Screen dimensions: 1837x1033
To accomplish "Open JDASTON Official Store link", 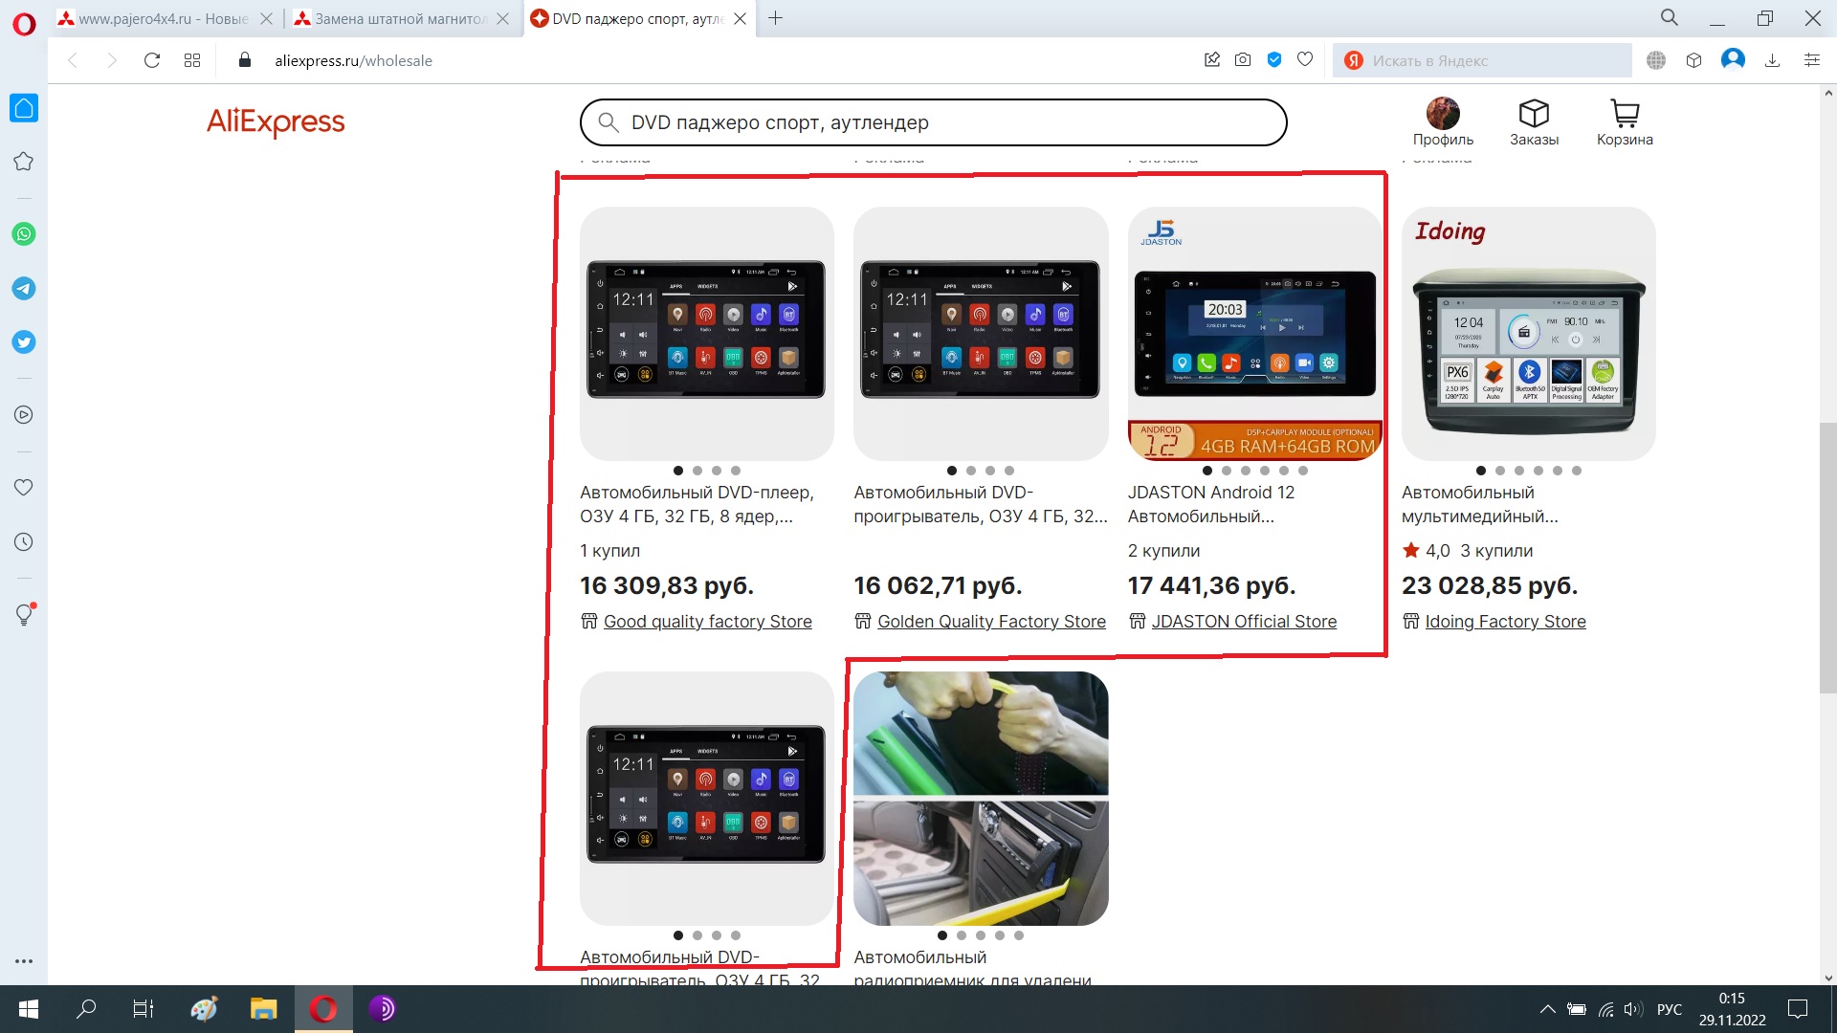I will [1243, 622].
